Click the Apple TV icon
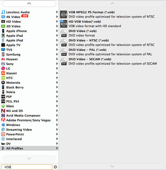 [x=3, y=45]
